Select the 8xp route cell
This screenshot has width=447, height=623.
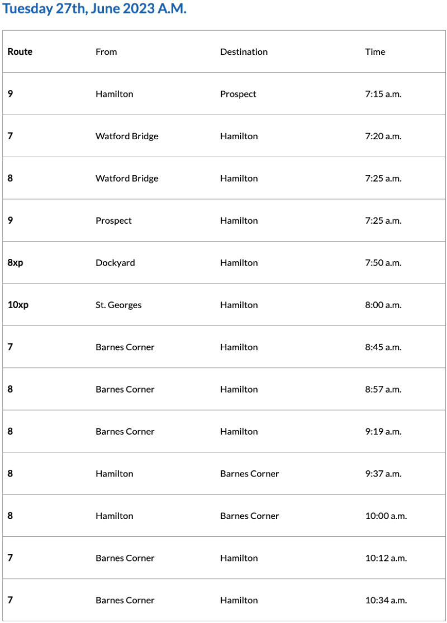click(x=16, y=262)
